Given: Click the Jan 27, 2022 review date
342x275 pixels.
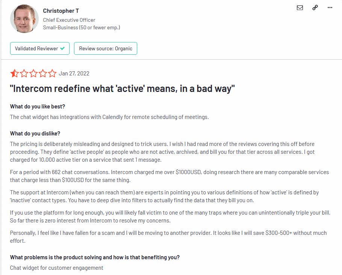Looking at the screenshot, I should pos(74,74).
